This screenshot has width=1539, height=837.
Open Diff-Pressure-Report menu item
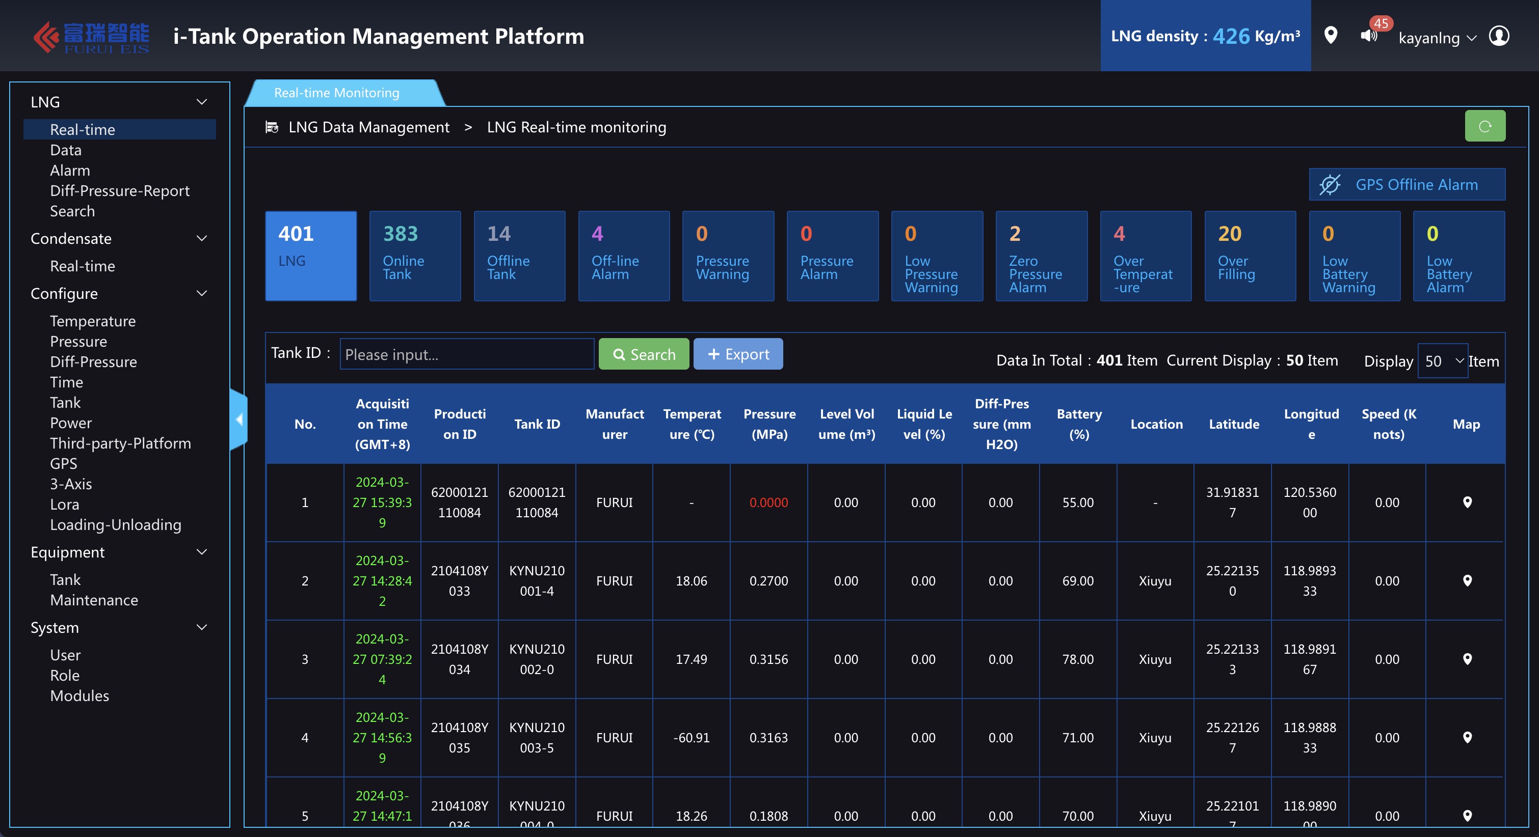(x=119, y=190)
